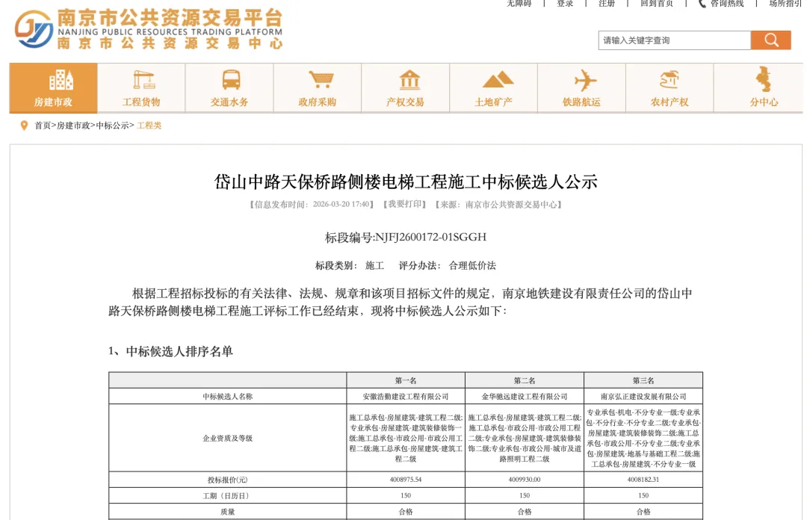Click cell 南京弘正建设发展有限公司
The image size is (807, 520).
[643, 397]
